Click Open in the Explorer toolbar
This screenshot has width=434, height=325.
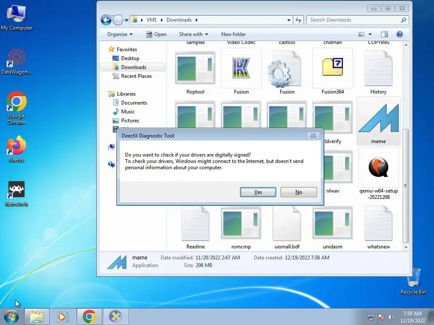point(156,34)
